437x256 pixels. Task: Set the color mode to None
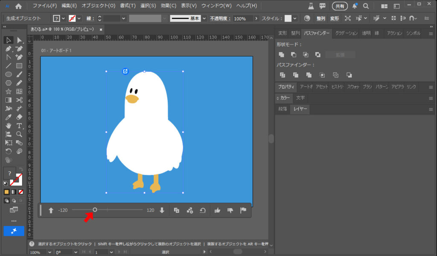[21, 192]
